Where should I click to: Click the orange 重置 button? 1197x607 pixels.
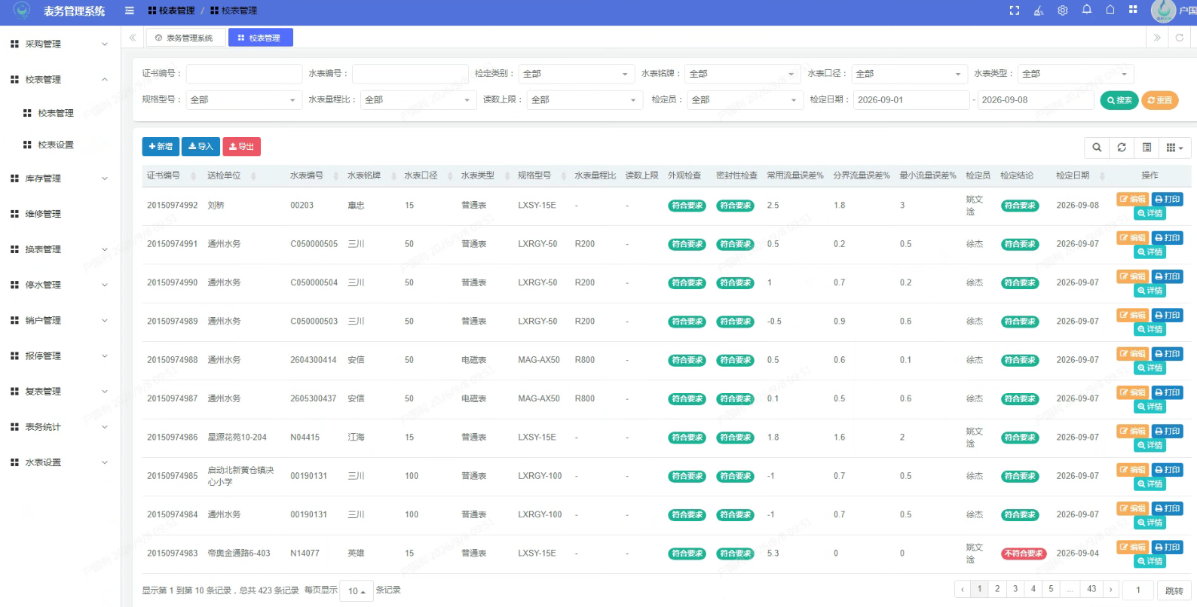[x=1160, y=100]
